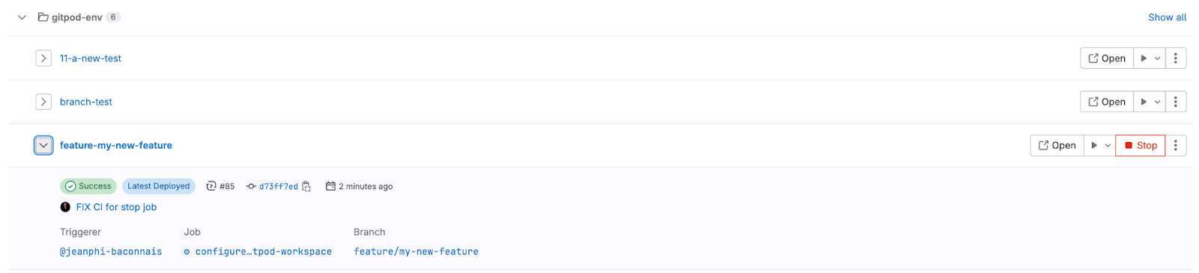Click deploy play icon for 11-a-new-test
The image size is (1199, 273).
click(1144, 58)
